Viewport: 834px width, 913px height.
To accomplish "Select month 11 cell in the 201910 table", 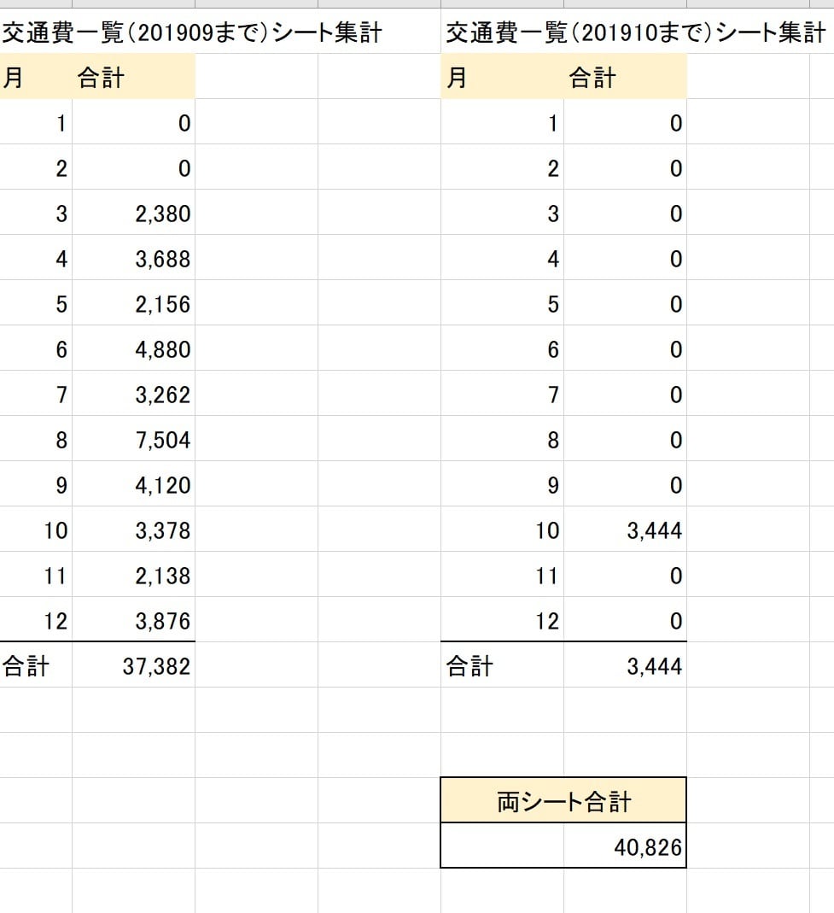I will coord(502,575).
